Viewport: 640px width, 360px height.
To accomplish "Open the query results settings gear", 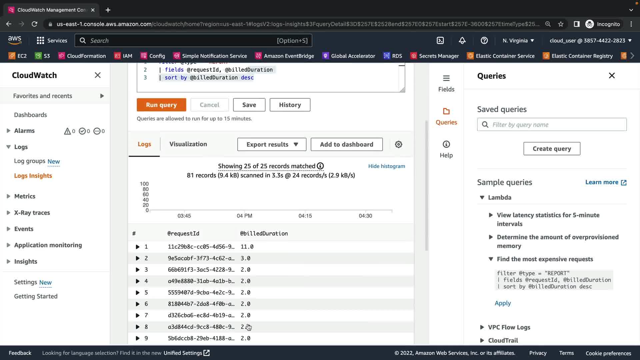I will (x=398, y=144).
